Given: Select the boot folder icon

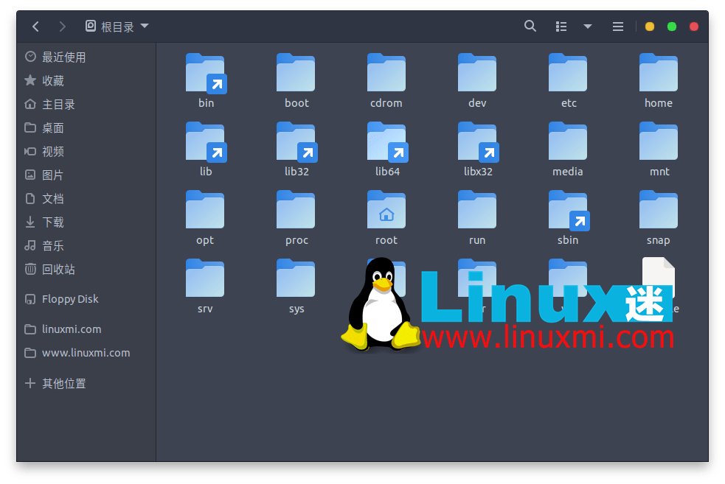Looking at the screenshot, I should coord(296,72).
